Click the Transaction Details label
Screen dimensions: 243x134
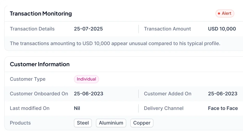(x=32, y=29)
